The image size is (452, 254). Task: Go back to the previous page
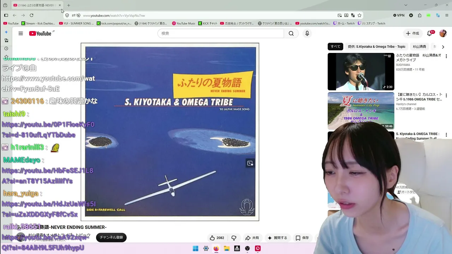click(x=14, y=15)
